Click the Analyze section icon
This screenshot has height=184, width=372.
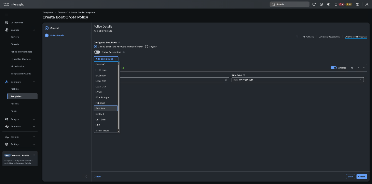pos(6,119)
